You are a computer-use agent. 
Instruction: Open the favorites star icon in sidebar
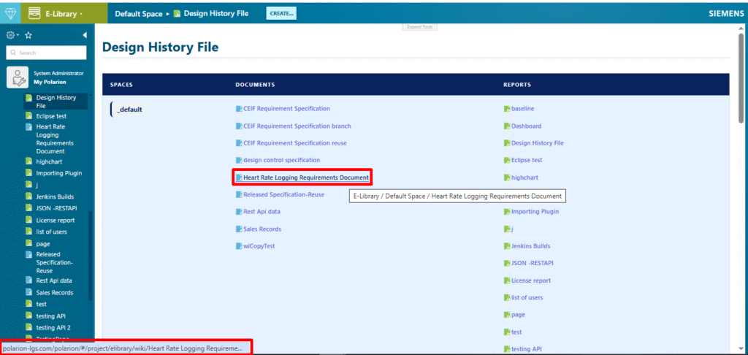click(x=28, y=35)
